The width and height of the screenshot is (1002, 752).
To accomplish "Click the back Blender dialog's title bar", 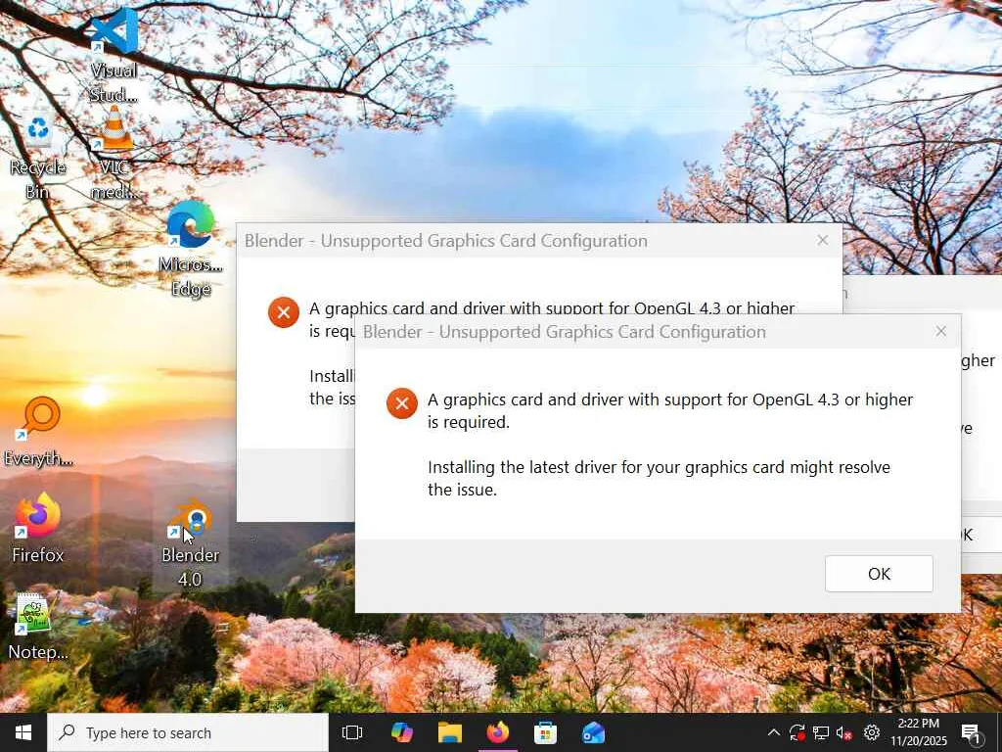I will click(x=539, y=241).
